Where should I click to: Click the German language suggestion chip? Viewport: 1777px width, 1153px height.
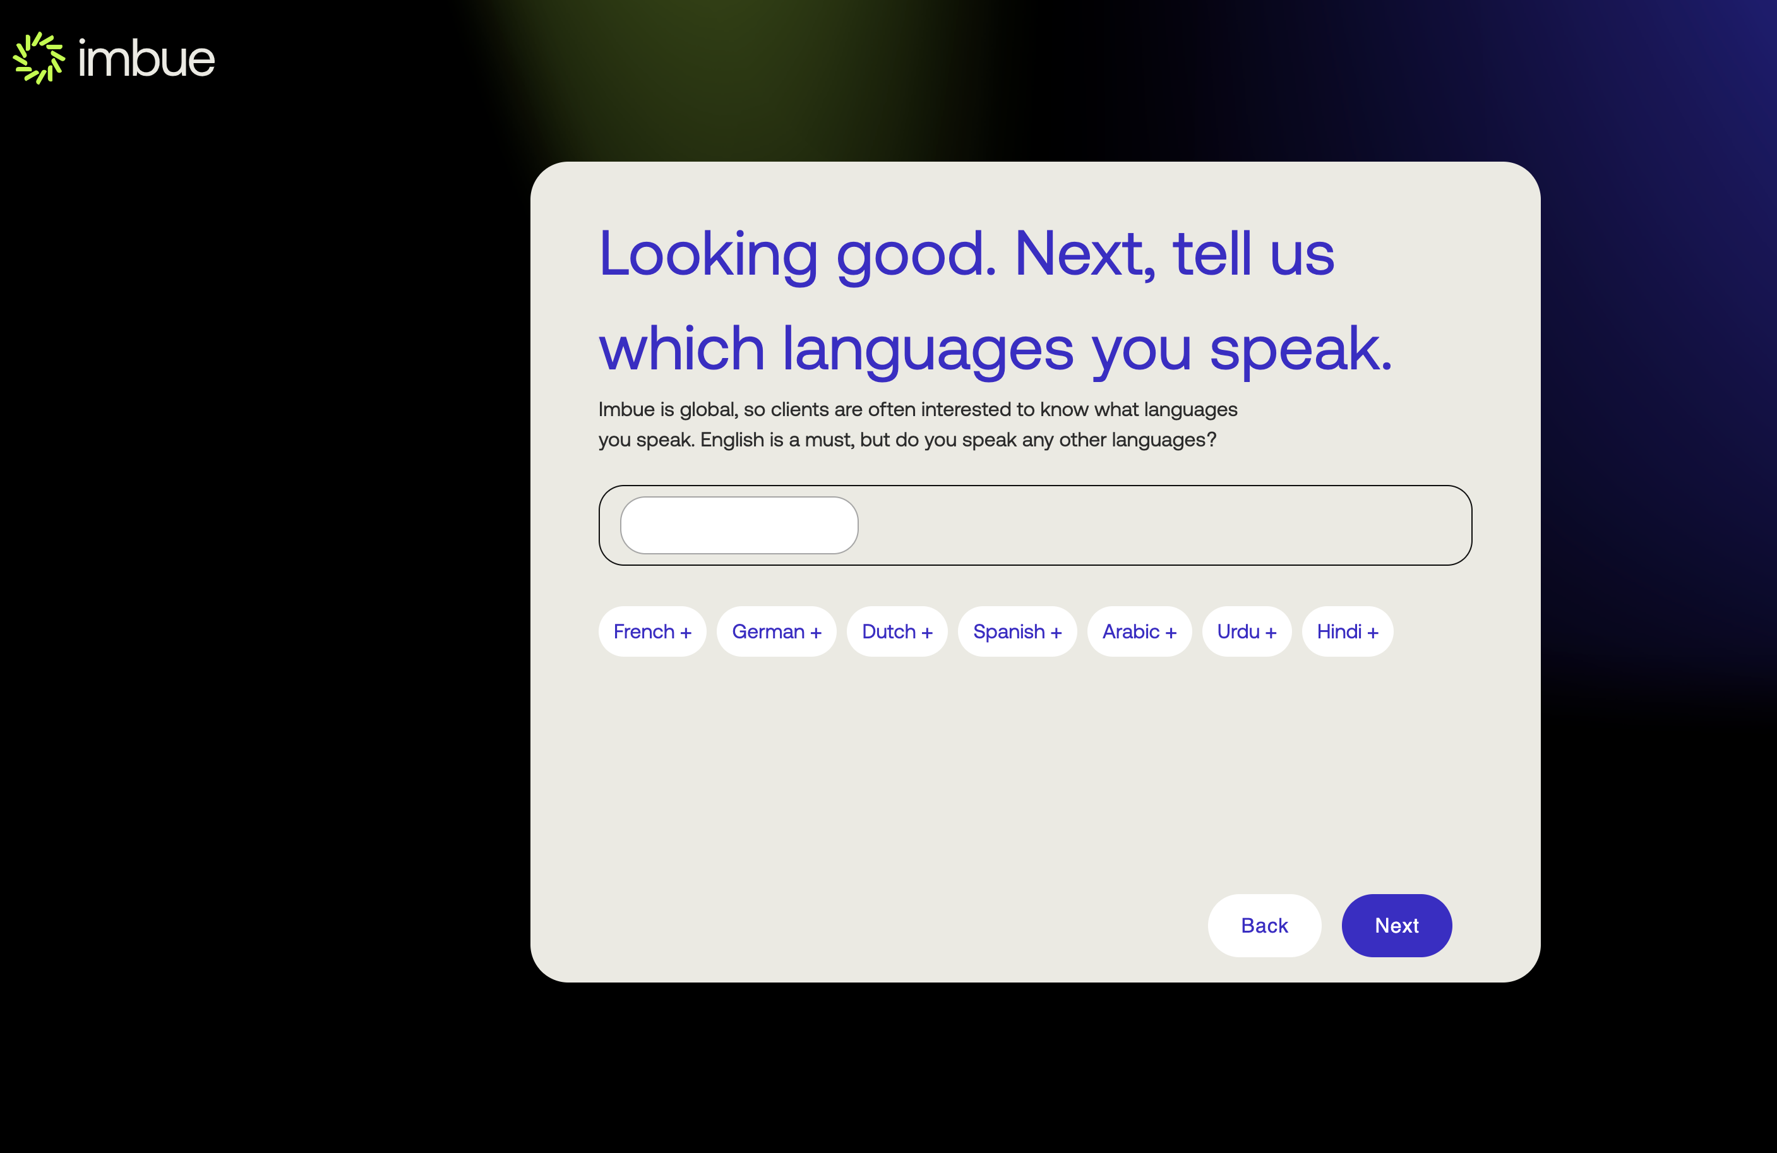click(776, 631)
